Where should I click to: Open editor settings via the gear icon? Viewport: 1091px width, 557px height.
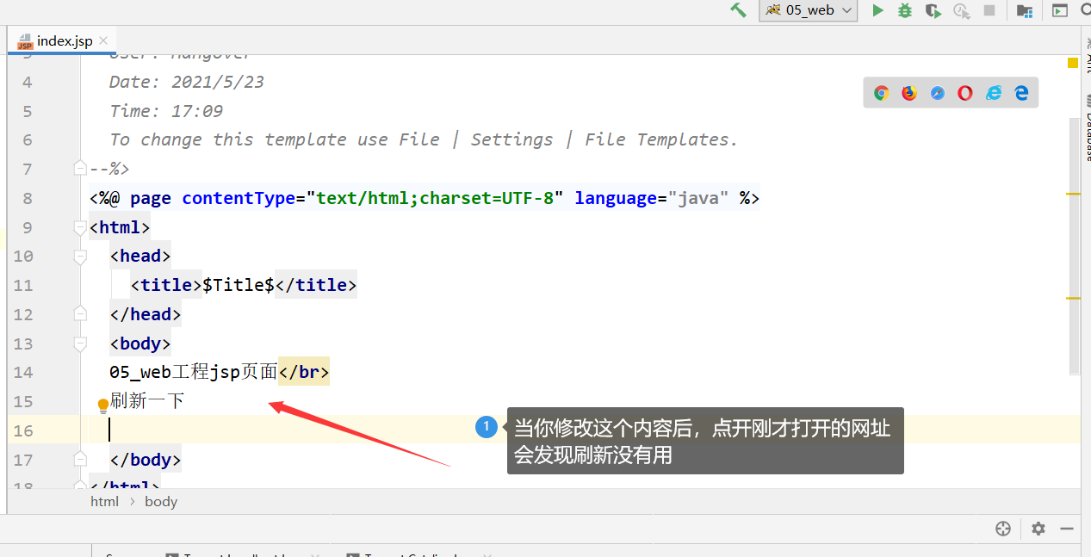coord(1038,529)
